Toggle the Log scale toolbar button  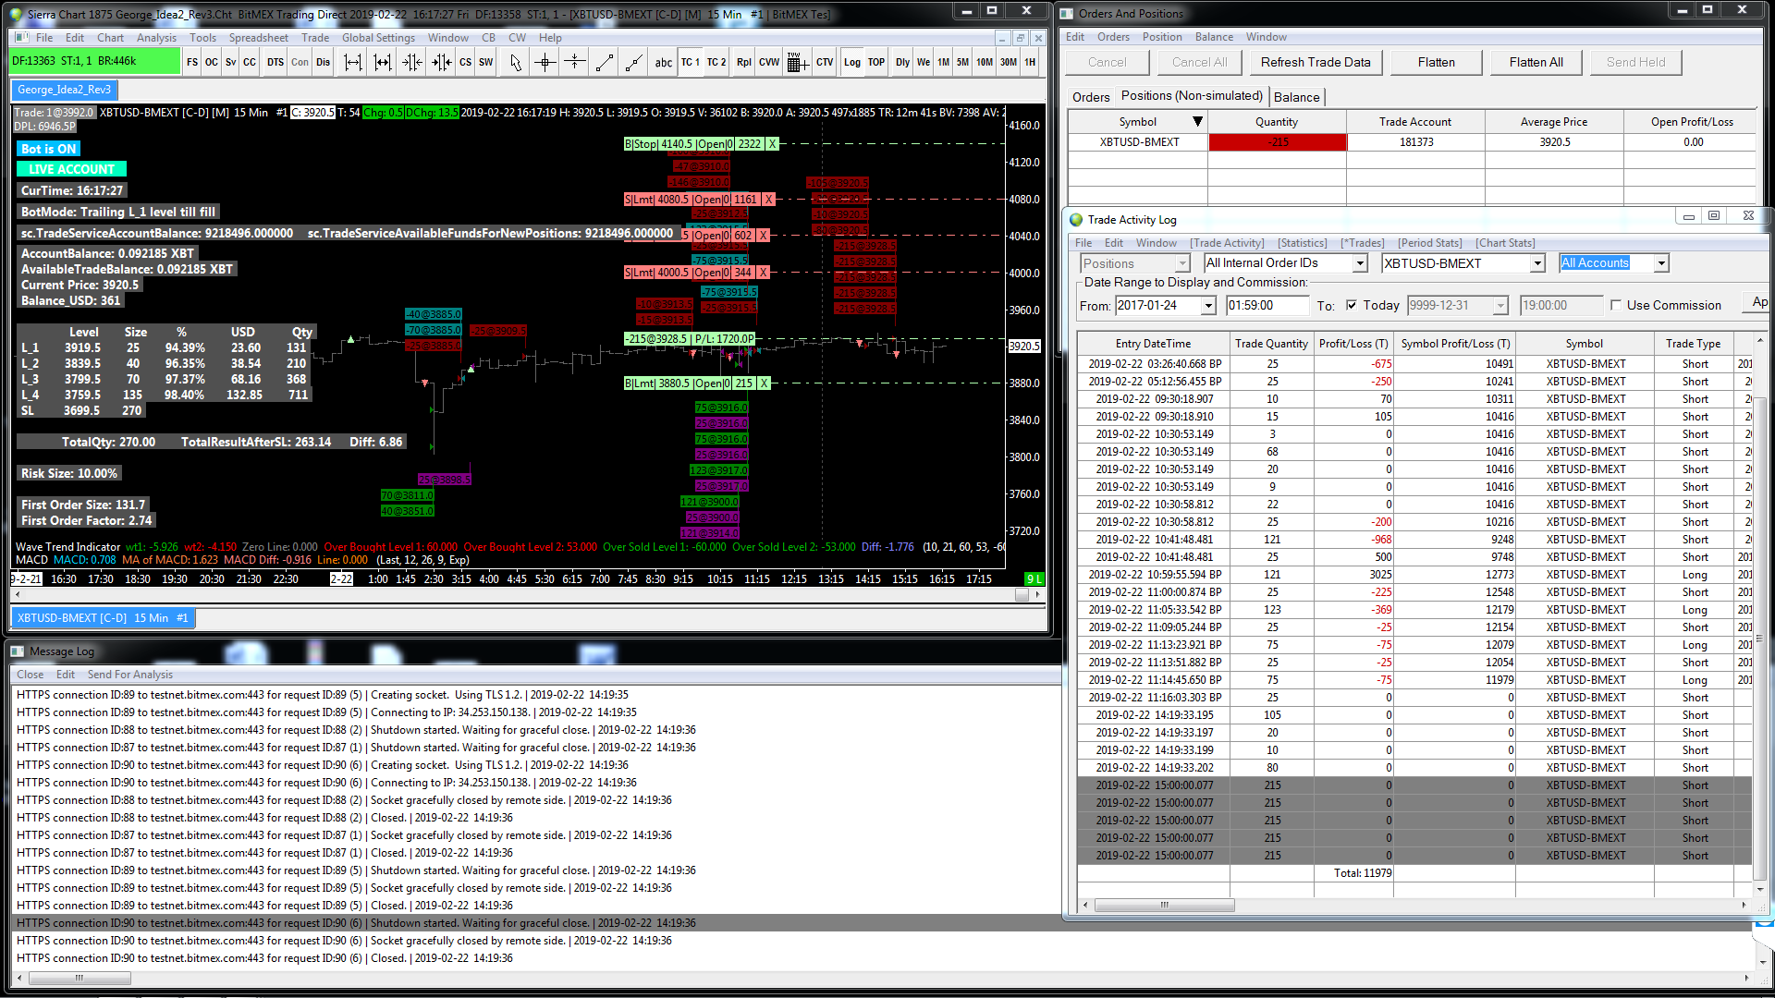point(852,62)
